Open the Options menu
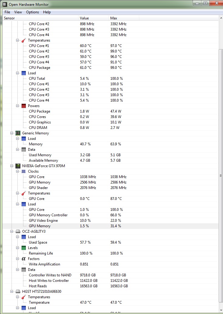223x314 pixels. (x=33, y=12)
